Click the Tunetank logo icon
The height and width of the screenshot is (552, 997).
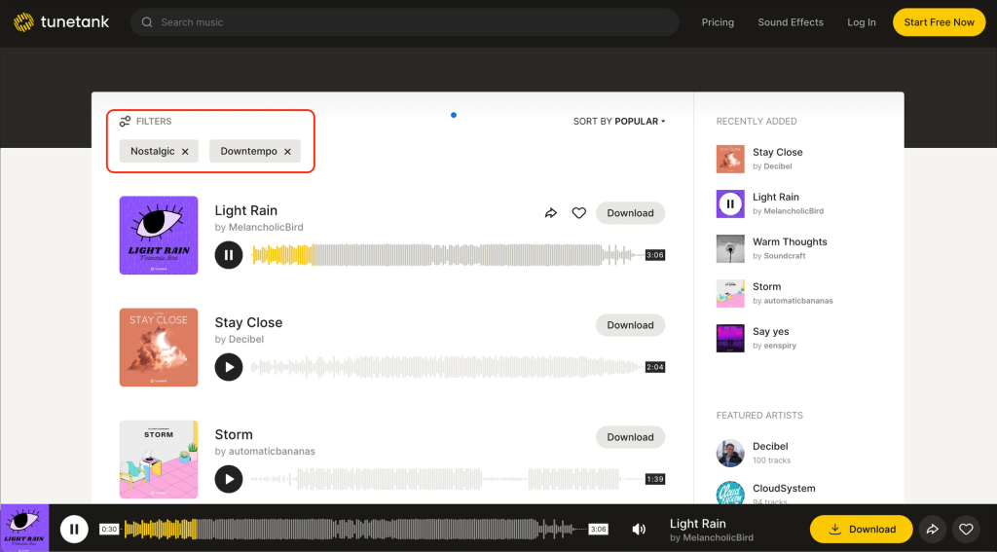pyautogui.click(x=23, y=22)
